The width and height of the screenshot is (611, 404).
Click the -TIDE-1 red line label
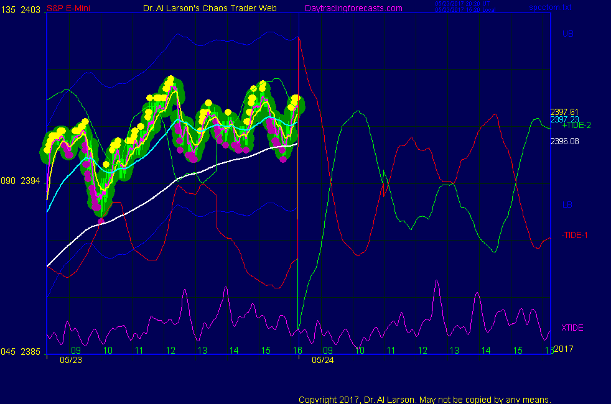point(575,235)
